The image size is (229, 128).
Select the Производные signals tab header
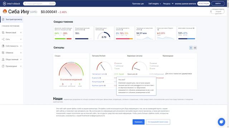click(168, 56)
